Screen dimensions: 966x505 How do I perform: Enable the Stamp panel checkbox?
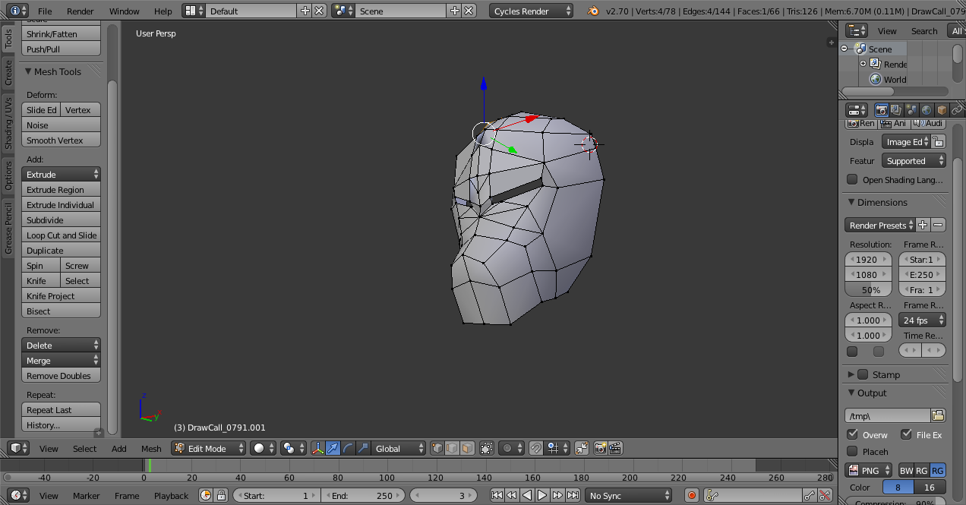[x=863, y=374]
